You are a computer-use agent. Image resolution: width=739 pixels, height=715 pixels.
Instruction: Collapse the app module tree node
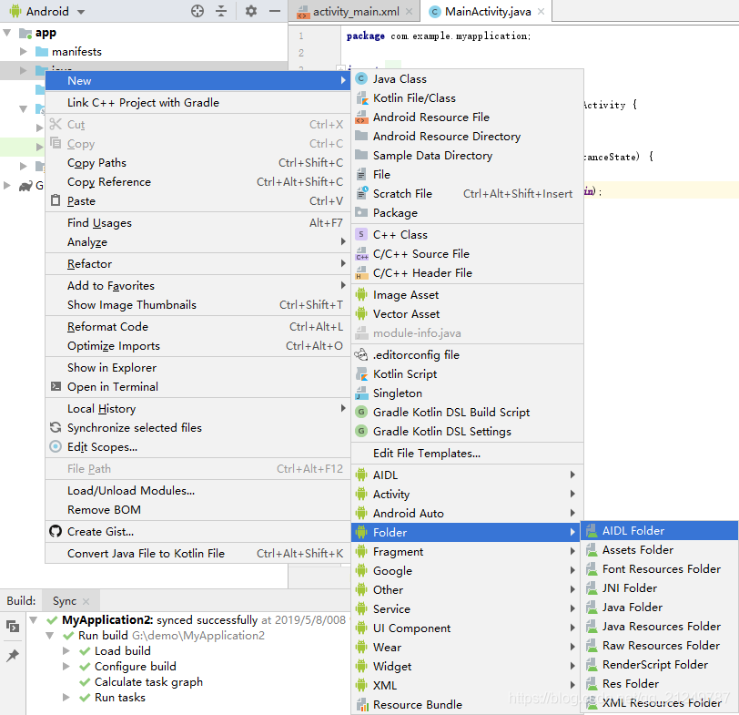point(7,33)
